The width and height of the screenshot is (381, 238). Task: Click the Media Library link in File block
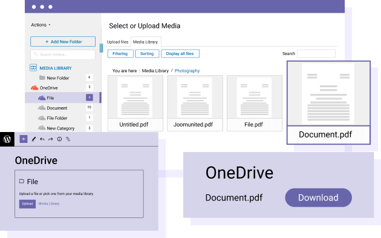(49, 203)
